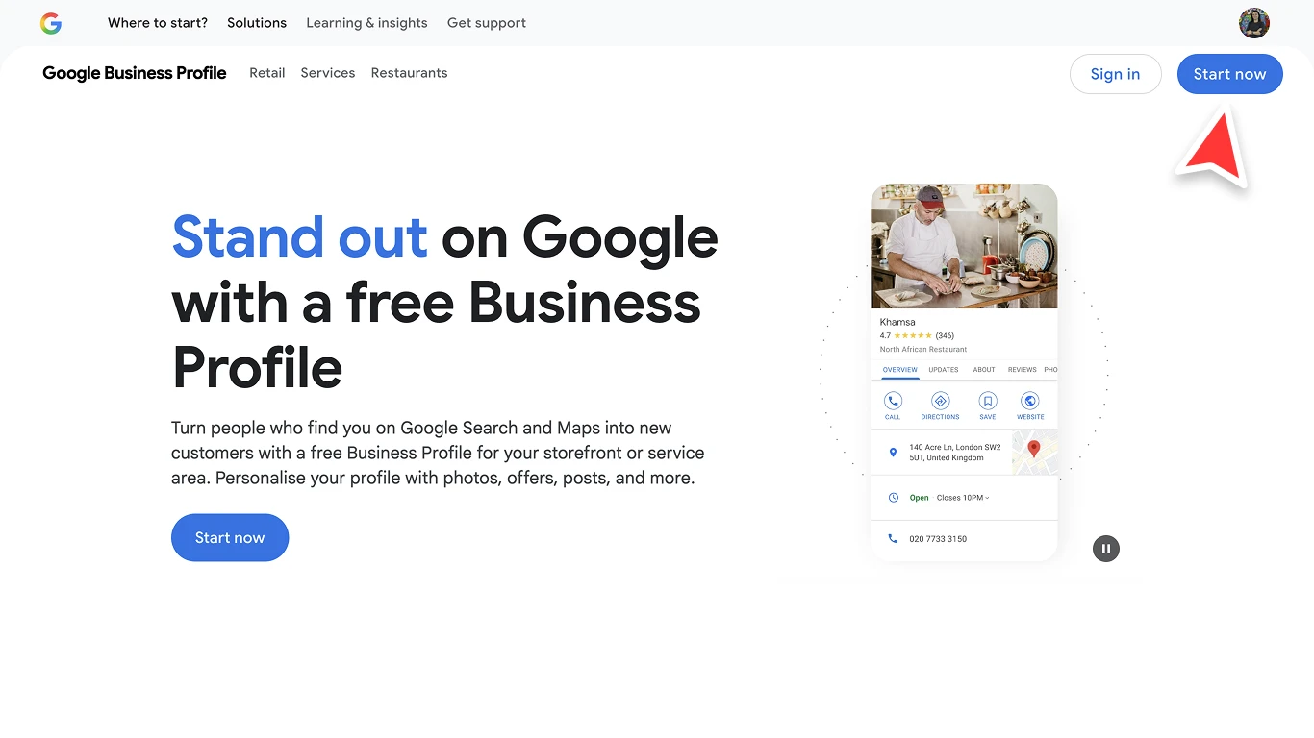Screen dimensions: 1314x738
Task: Click the clock icon beside opening hours
Action: pyautogui.click(x=892, y=497)
